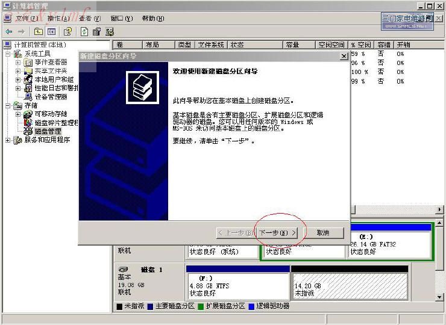Viewport: 446px width, 325px height.
Task: Click 下一步 to continue the wizard
Action: coord(278,233)
